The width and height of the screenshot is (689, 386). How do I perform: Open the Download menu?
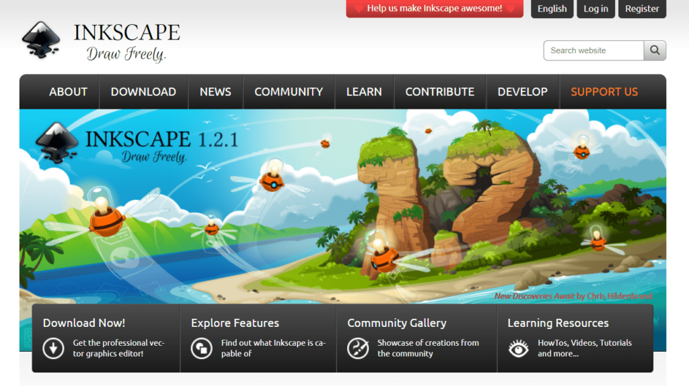tap(143, 92)
